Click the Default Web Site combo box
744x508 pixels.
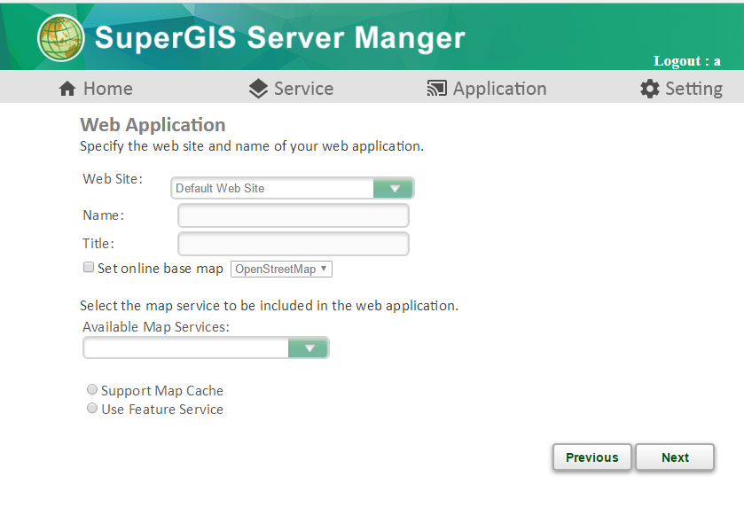pos(293,188)
